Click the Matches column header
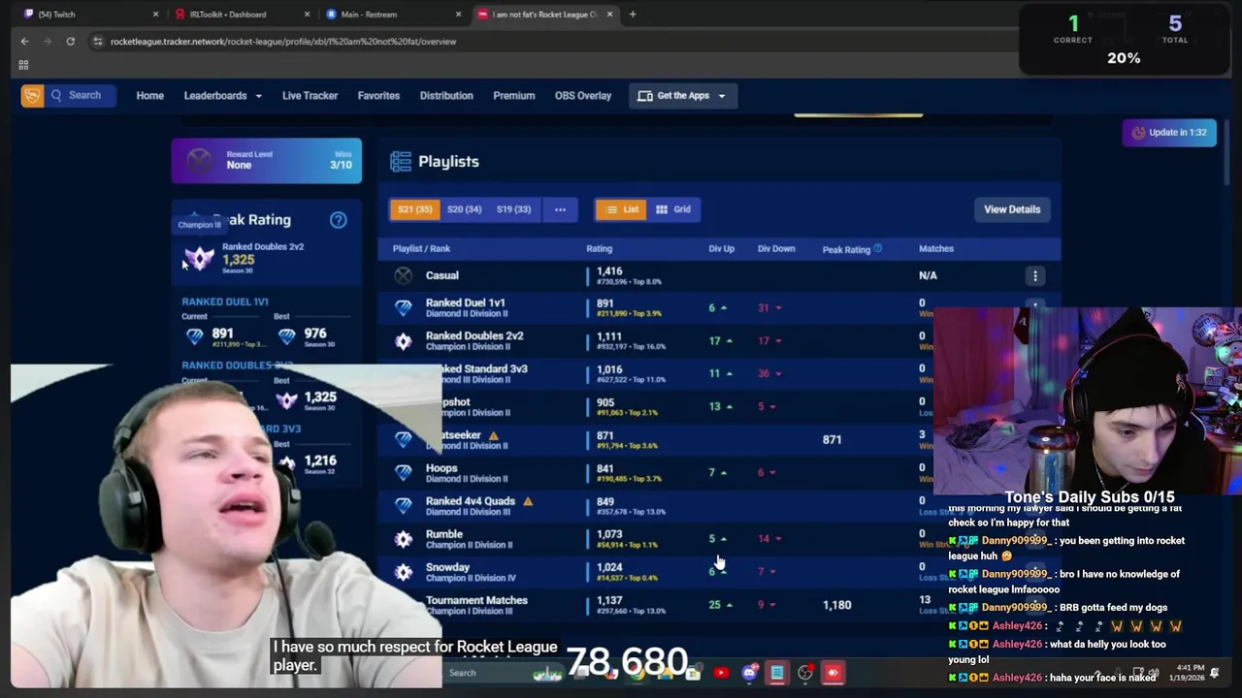 coord(936,248)
